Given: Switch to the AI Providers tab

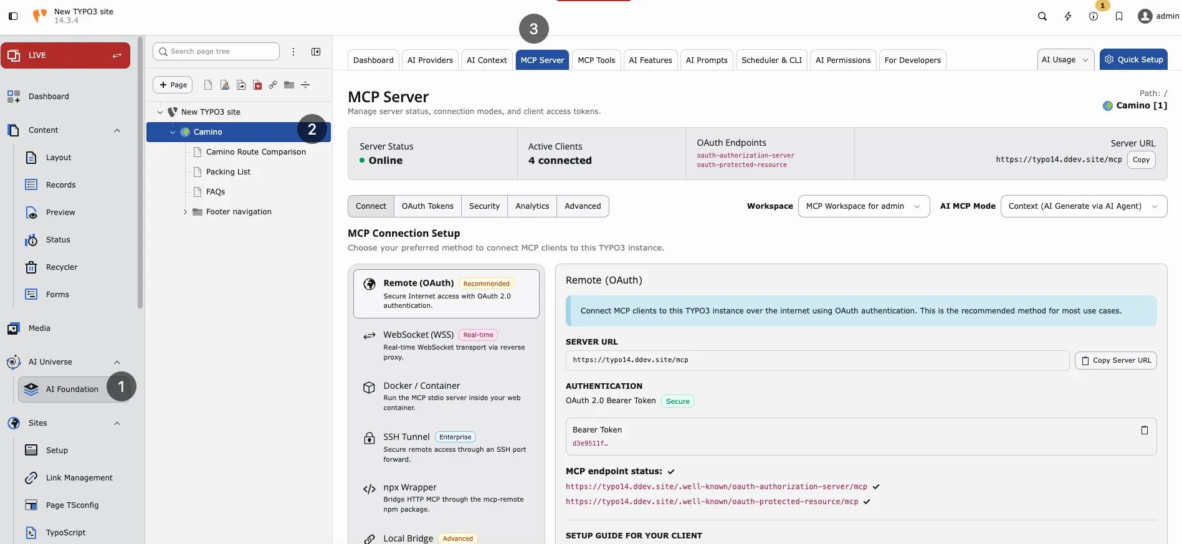Looking at the screenshot, I should (x=430, y=60).
